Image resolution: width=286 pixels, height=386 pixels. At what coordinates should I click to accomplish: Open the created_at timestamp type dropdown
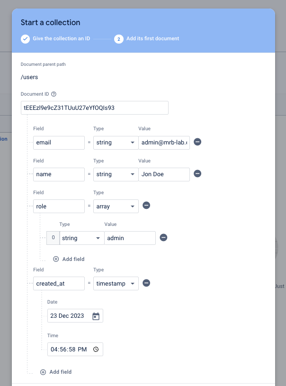coord(116,283)
